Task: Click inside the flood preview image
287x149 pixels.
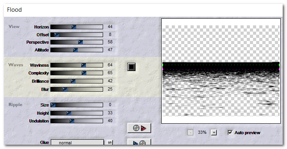Action: (221, 71)
